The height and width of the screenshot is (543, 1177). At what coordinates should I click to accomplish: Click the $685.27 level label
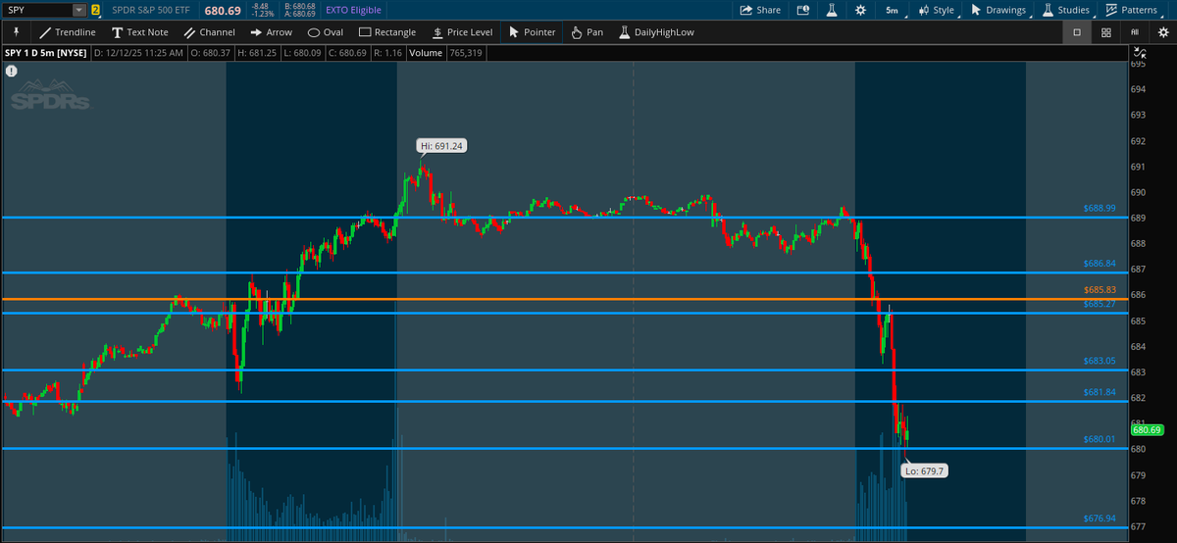1100,304
